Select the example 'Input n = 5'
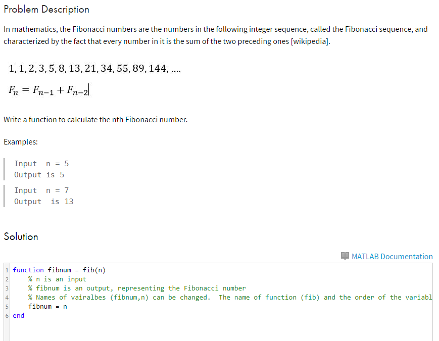Image resolution: width=439 pixels, height=341 pixels. tap(41, 163)
